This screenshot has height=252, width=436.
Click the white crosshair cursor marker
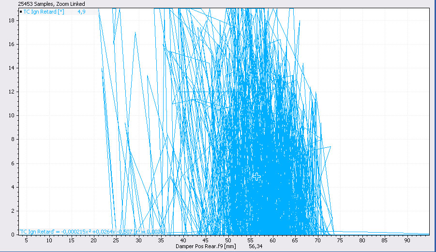tap(256, 176)
